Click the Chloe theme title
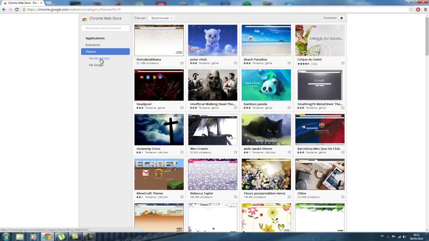 pyautogui.click(x=302, y=193)
